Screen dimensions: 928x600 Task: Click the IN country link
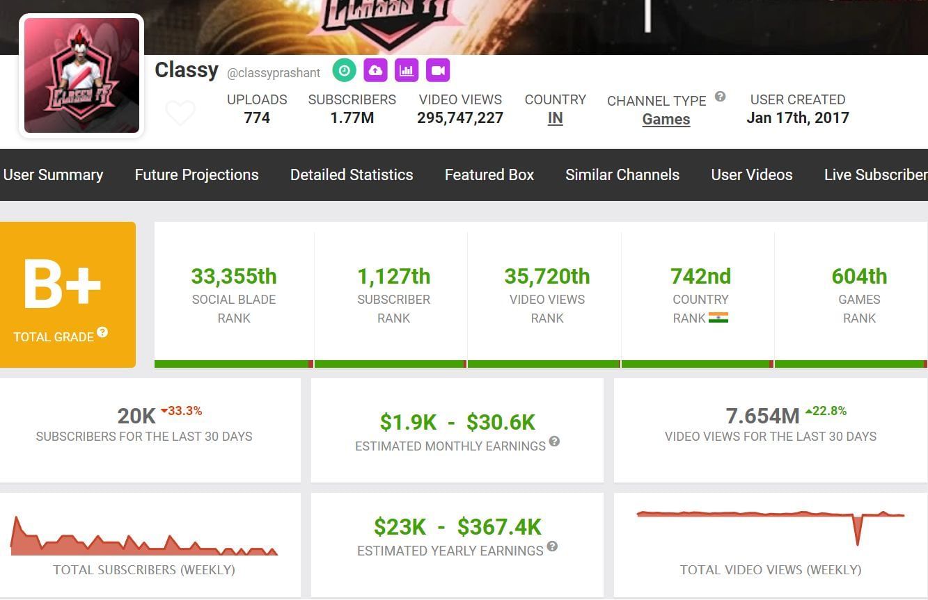point(555,118)
